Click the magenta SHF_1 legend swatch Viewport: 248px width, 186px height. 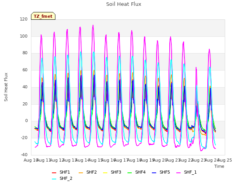[x=178, y=173]
